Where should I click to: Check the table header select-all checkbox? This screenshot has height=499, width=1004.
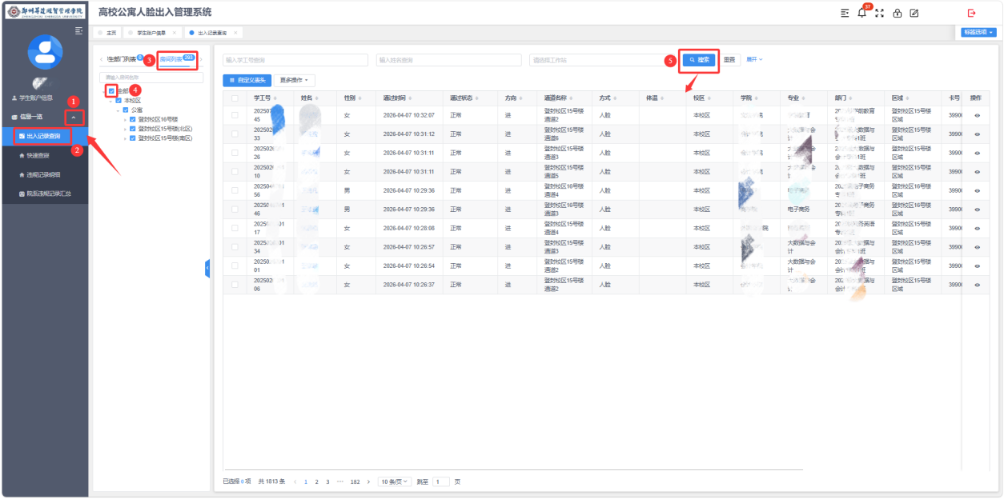pos(235,98)
